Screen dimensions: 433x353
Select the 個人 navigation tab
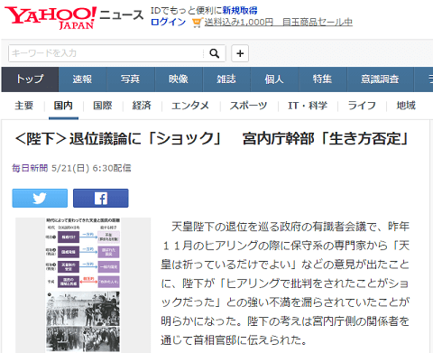pyautogui.click(x=274, y=79)
